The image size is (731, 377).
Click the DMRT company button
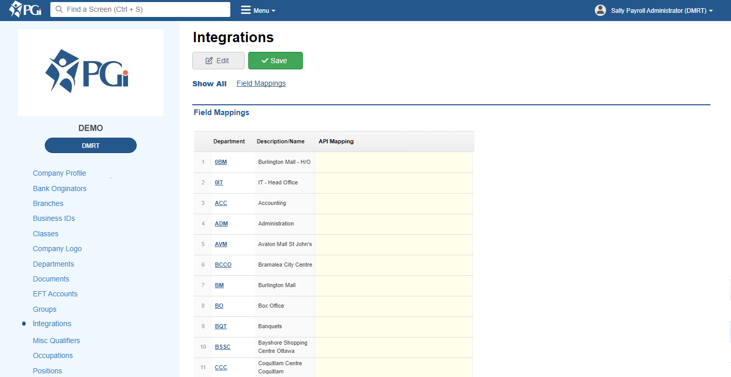pyautogui.click(x=90, y=145)
